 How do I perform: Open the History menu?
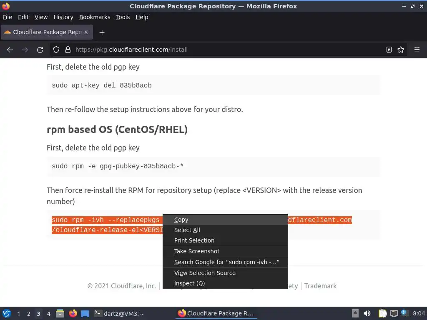click(63, 17)
